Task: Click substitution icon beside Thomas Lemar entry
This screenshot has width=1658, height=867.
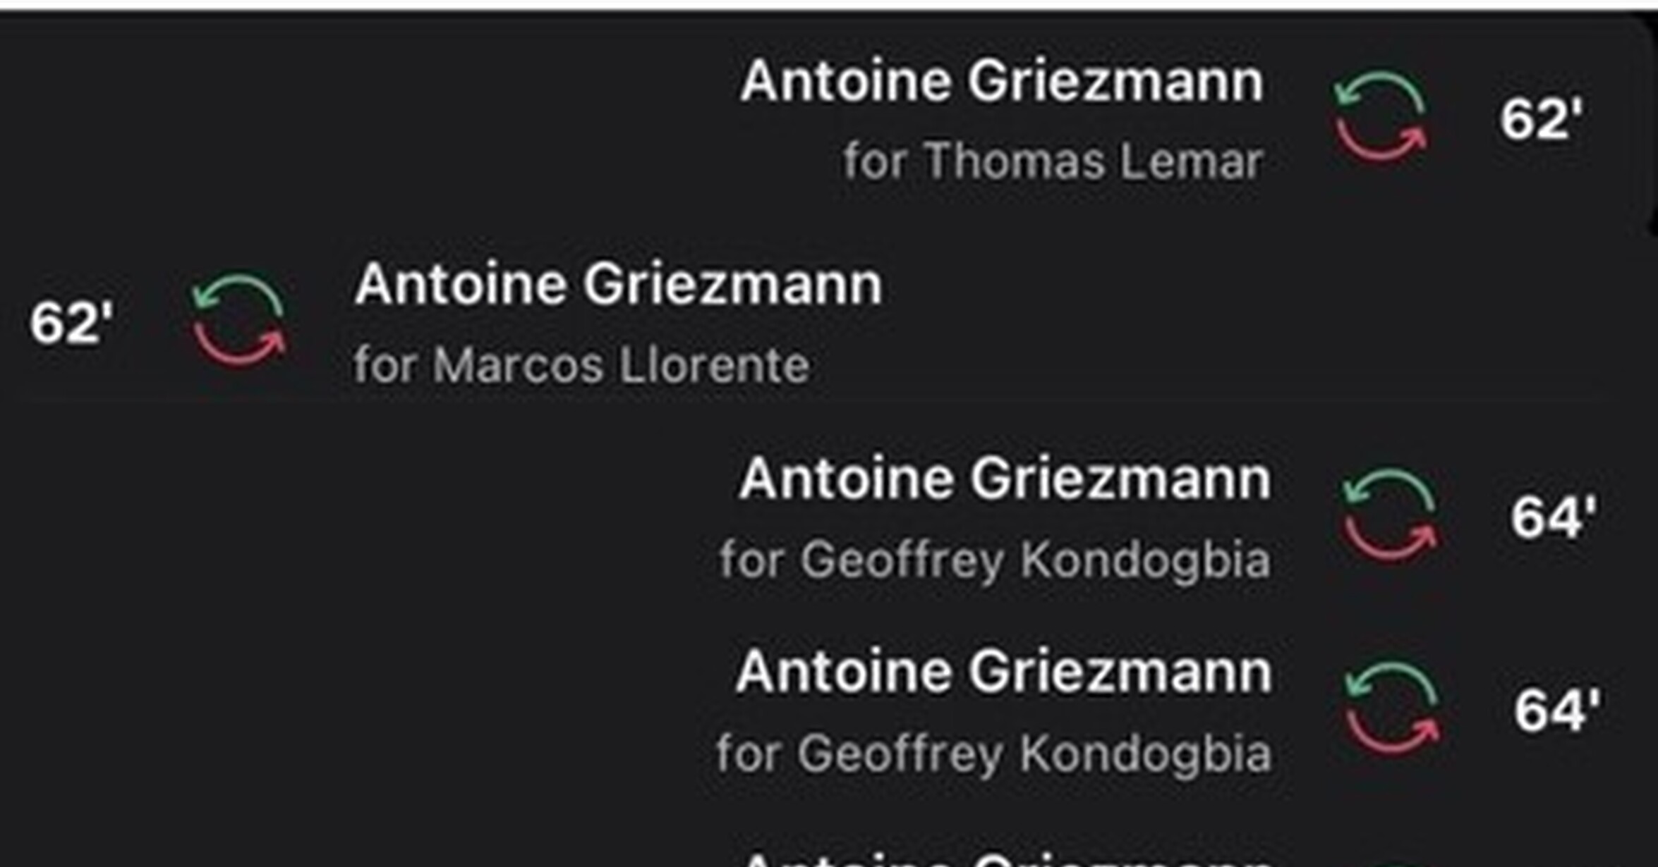Action: pos(1381,117)
